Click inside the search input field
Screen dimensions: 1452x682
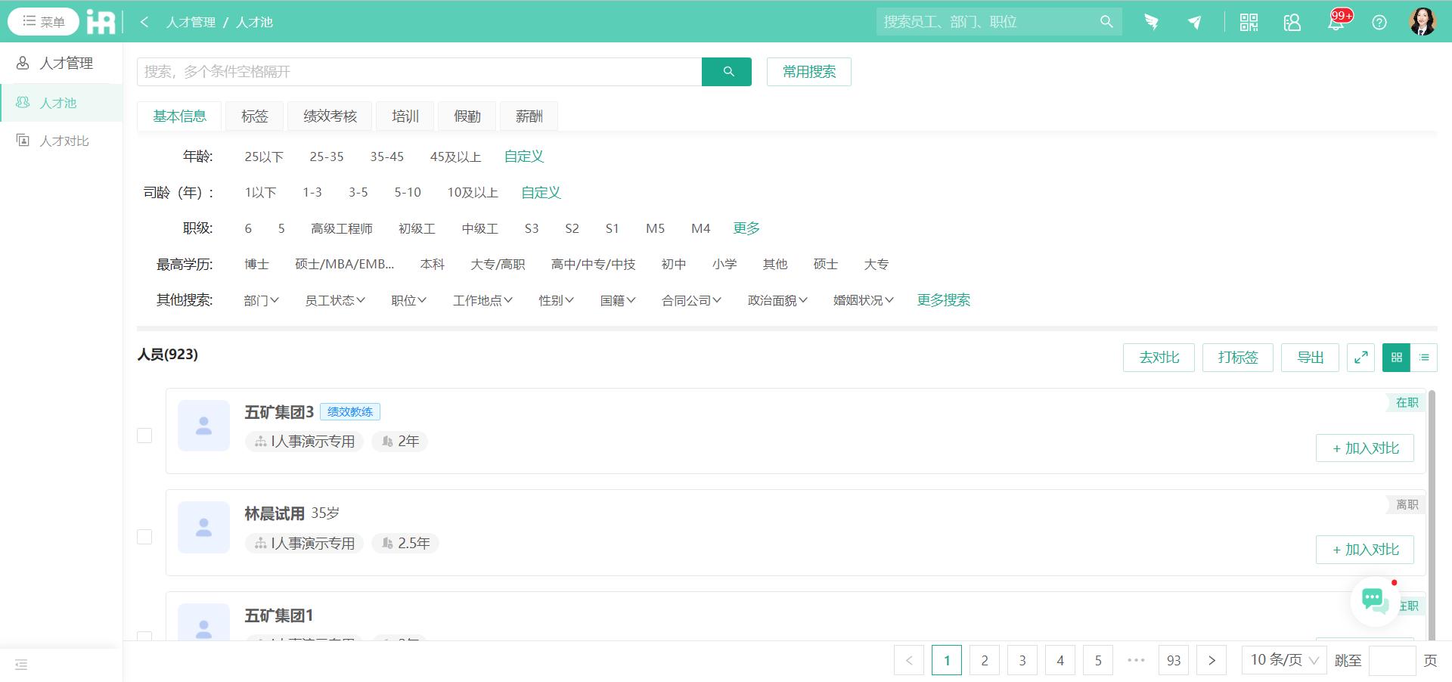pyautogui.click(x=416, y=72)
